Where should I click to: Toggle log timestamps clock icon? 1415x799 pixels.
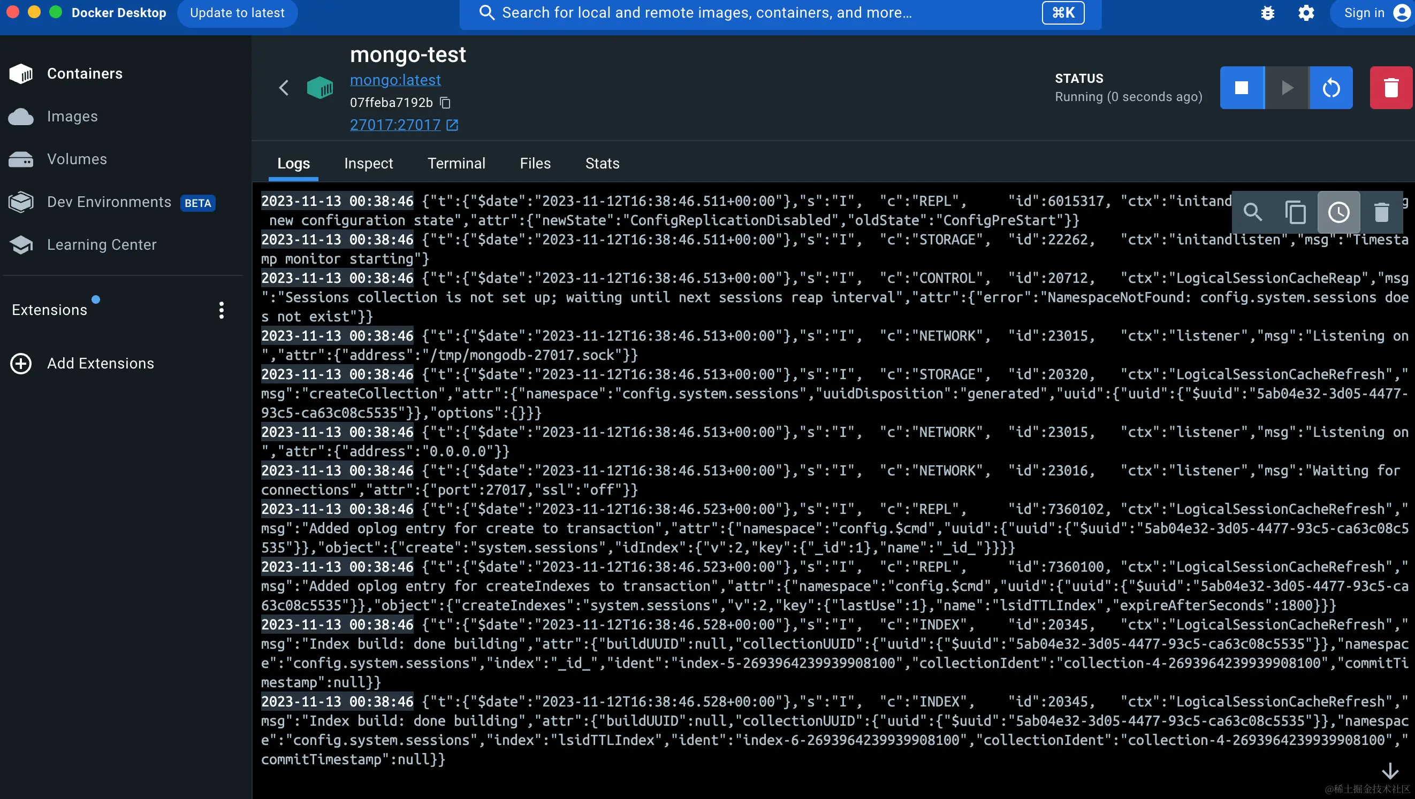1338,212
